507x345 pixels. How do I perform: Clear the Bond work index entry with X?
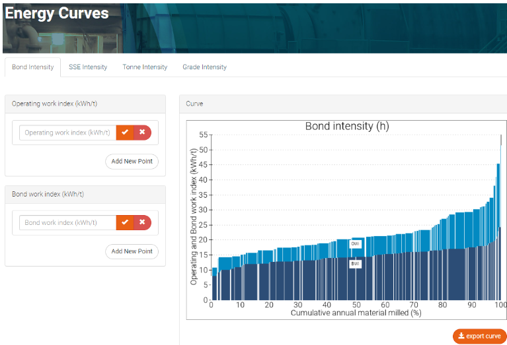(142, 223)
